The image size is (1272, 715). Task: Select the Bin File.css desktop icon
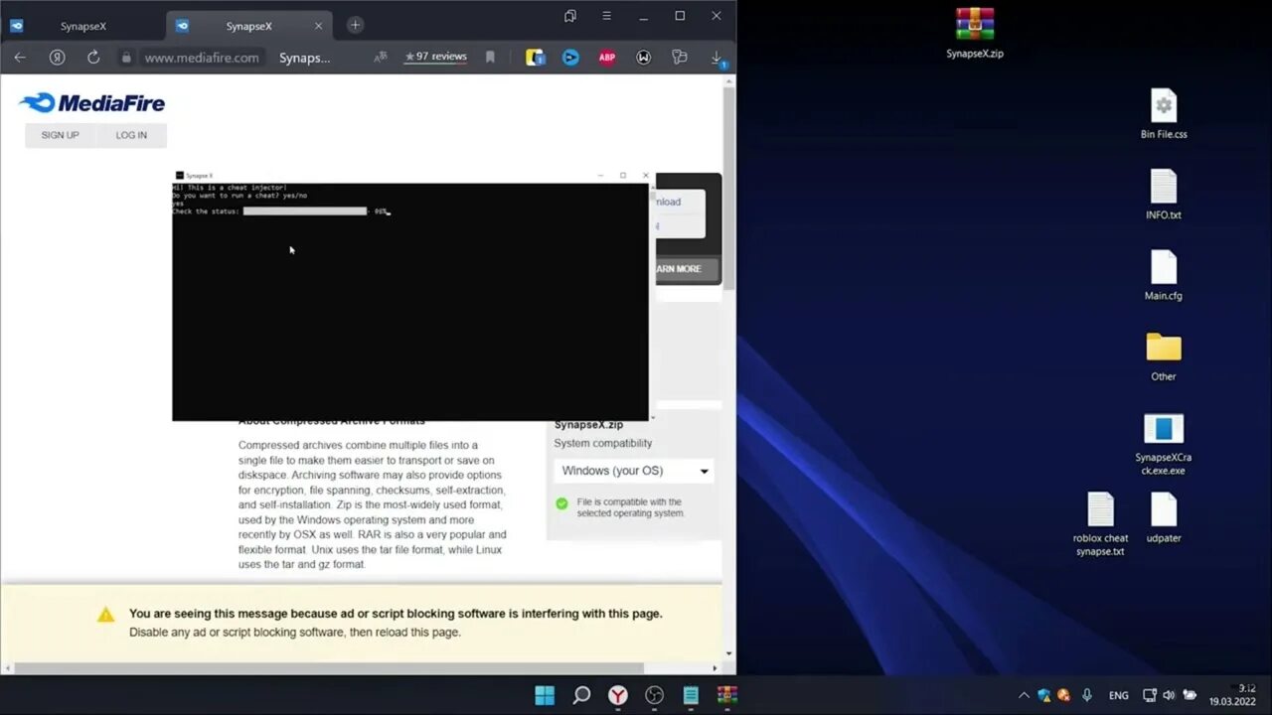[1164, 113]
